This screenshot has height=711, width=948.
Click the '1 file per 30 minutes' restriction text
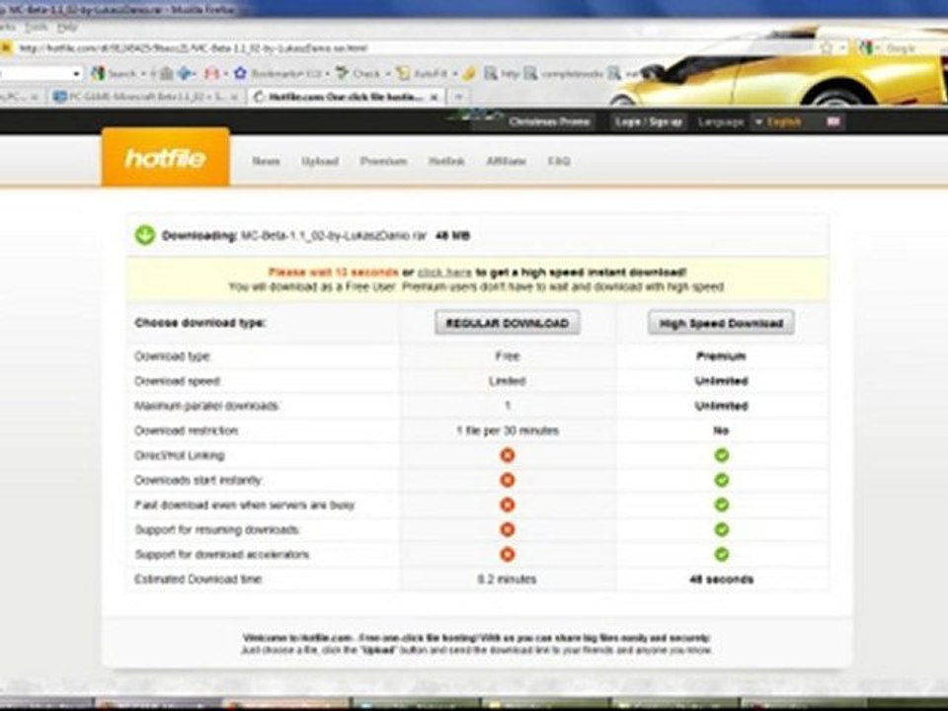coord(508,432)
